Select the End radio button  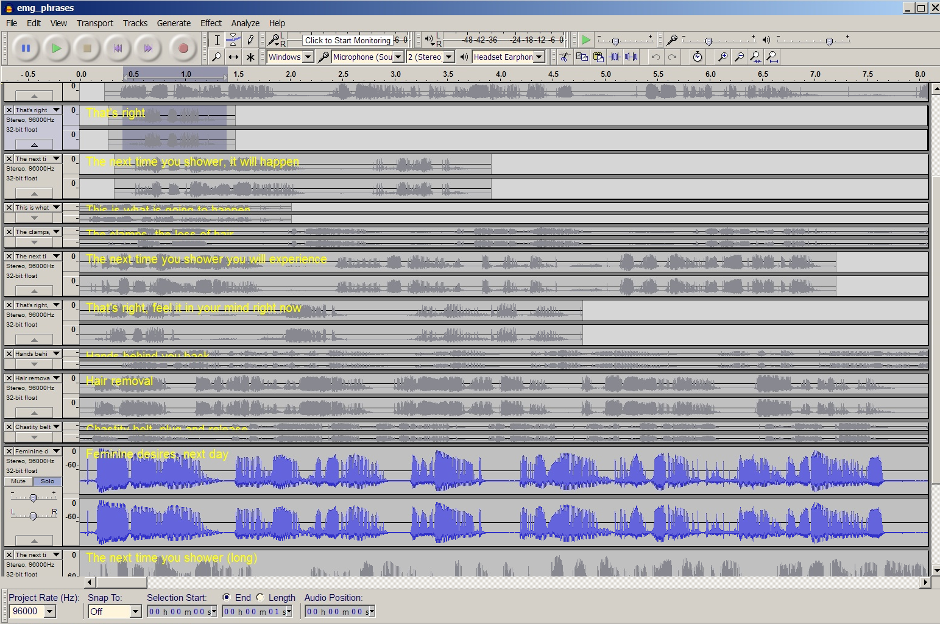coord(227,597)
